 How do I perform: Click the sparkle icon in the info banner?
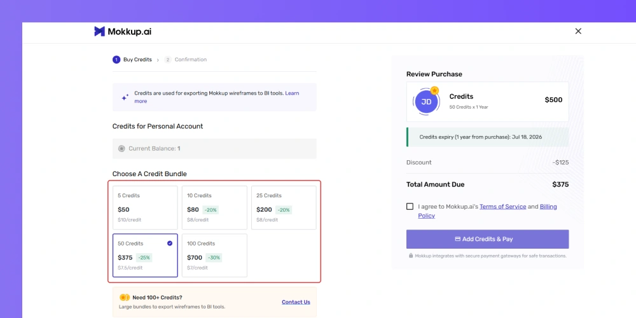point(125,97)
